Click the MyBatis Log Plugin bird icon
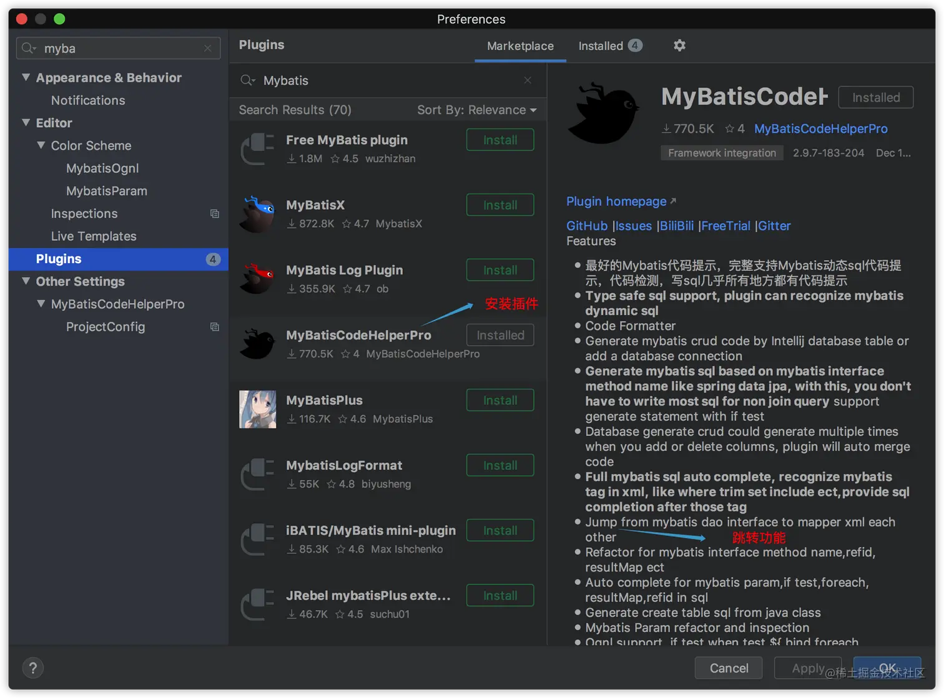 point(258,279)
